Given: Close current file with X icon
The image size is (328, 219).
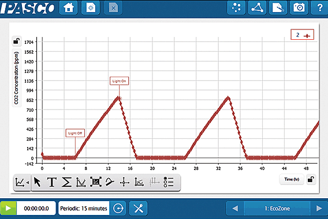Looking at the screenshot, I should click(x=113, y=8).
